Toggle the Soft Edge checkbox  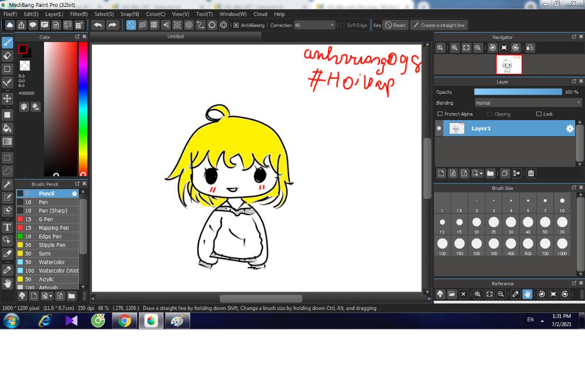pos(343,25)
